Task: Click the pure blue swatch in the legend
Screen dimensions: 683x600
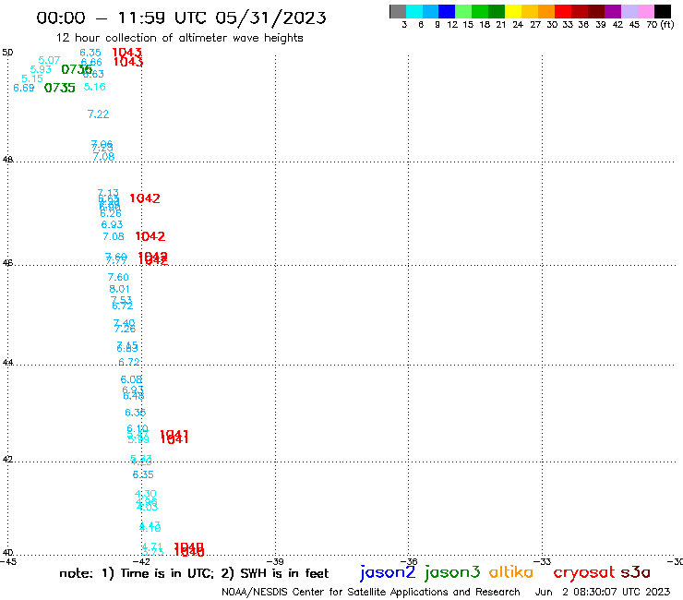Action: click(447, 11)
